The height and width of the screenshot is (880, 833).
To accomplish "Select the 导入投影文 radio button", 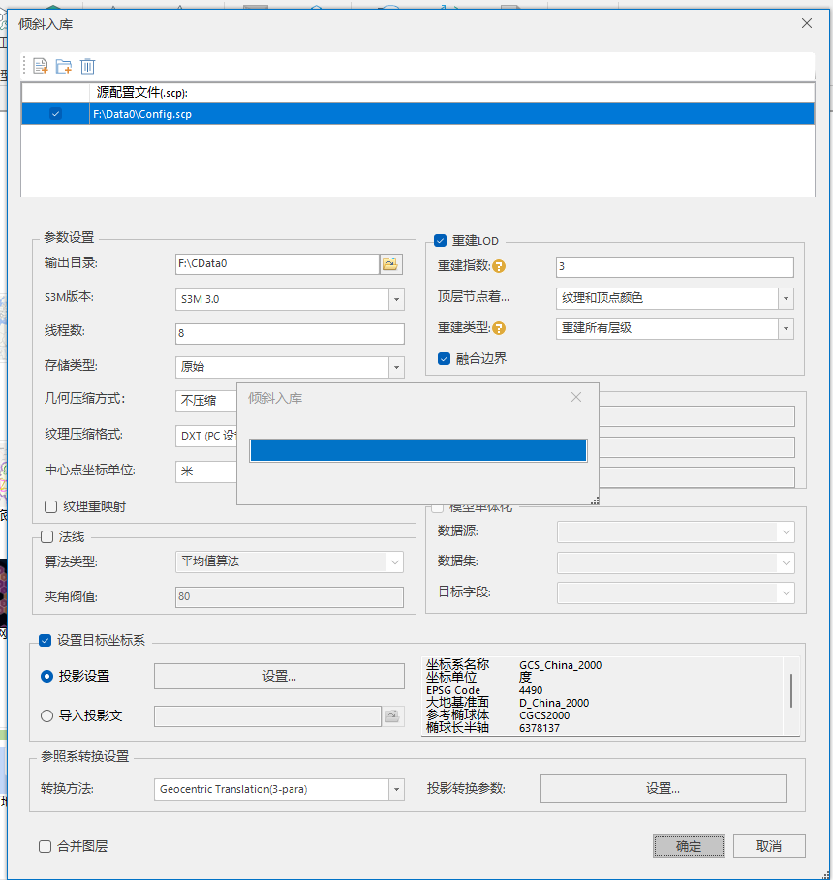I will [x=47, y=716].
